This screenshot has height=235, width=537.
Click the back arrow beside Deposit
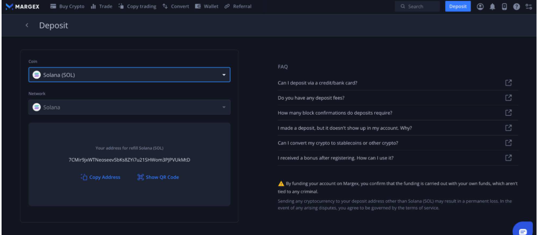27,26
